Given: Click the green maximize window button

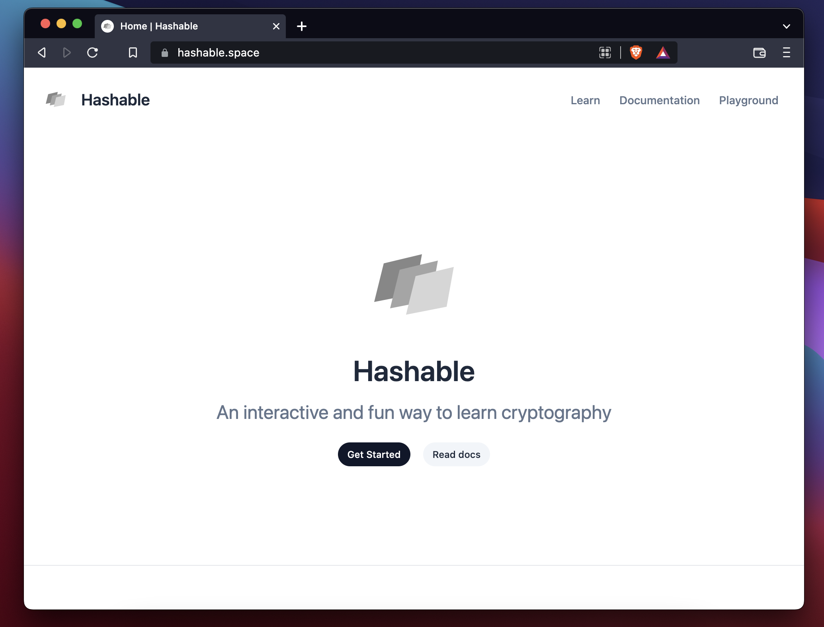Looking at the screenshot, I should click(77, 24).
